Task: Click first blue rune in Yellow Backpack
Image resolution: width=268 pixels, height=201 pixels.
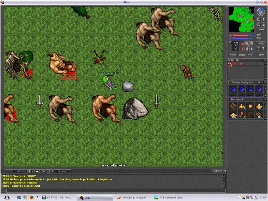Action: [x=233, y=89]
